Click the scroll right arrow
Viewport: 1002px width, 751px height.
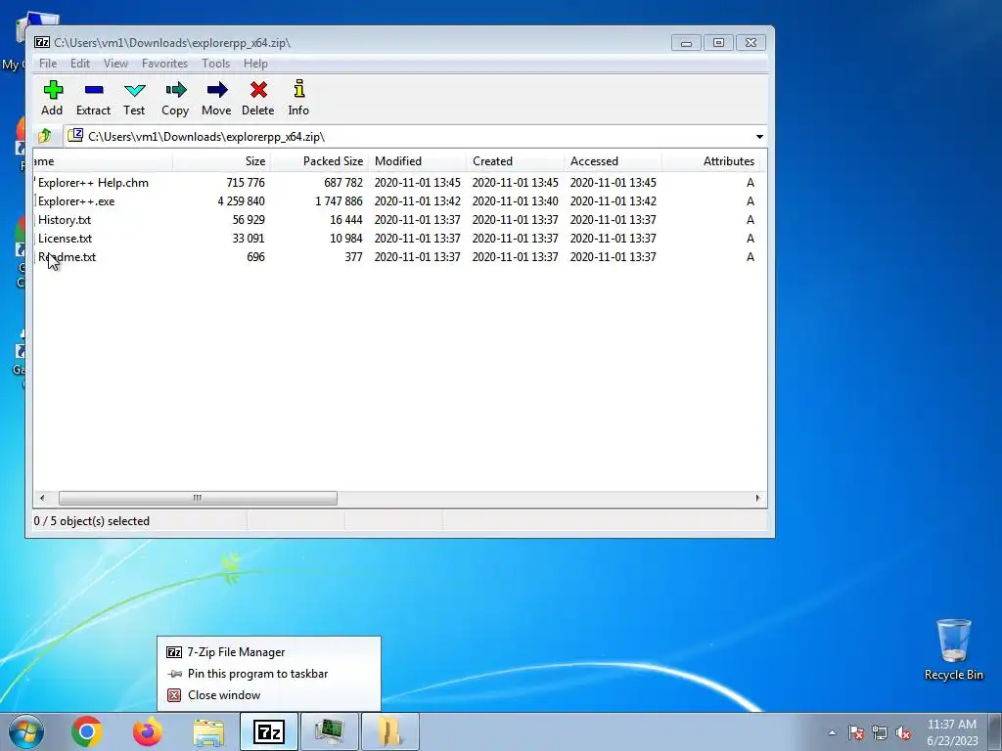point(758,498)
